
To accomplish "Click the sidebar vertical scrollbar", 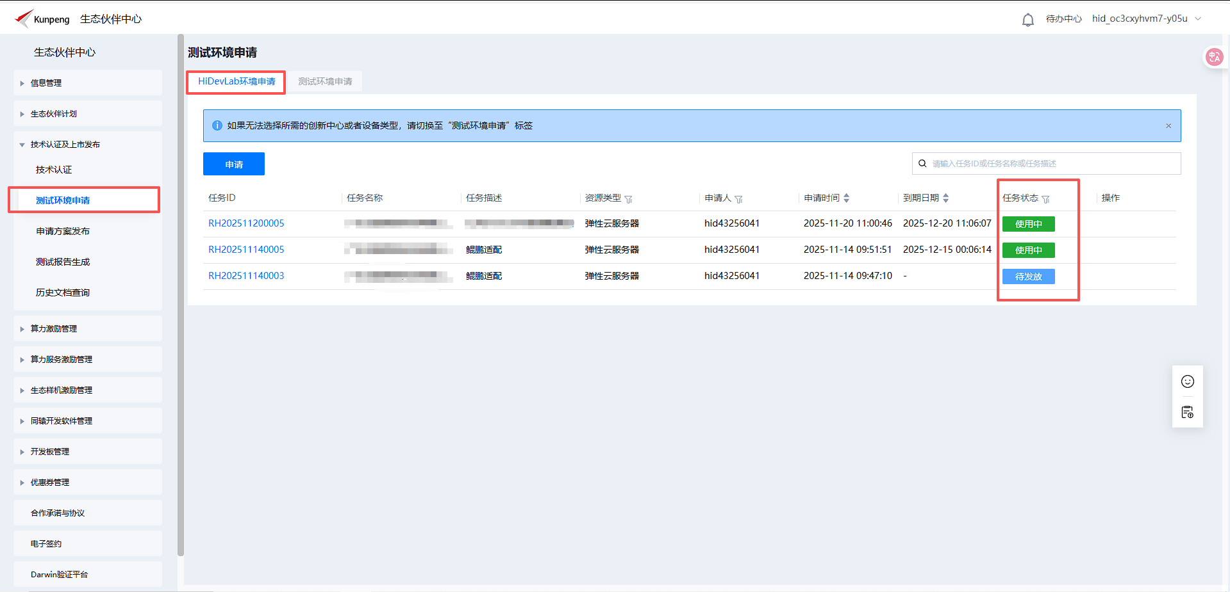I will tap(181, 294).
